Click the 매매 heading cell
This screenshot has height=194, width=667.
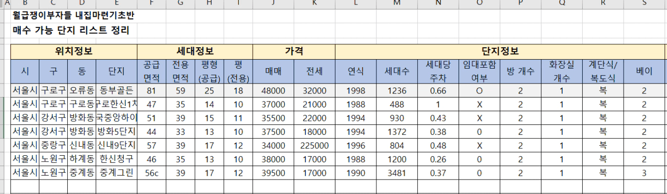273,71
